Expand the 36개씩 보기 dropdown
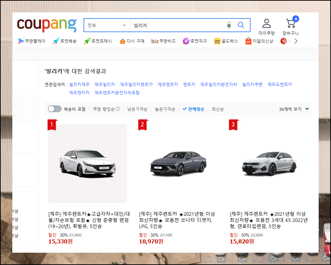The image size is (331, 265). (294, 109)
